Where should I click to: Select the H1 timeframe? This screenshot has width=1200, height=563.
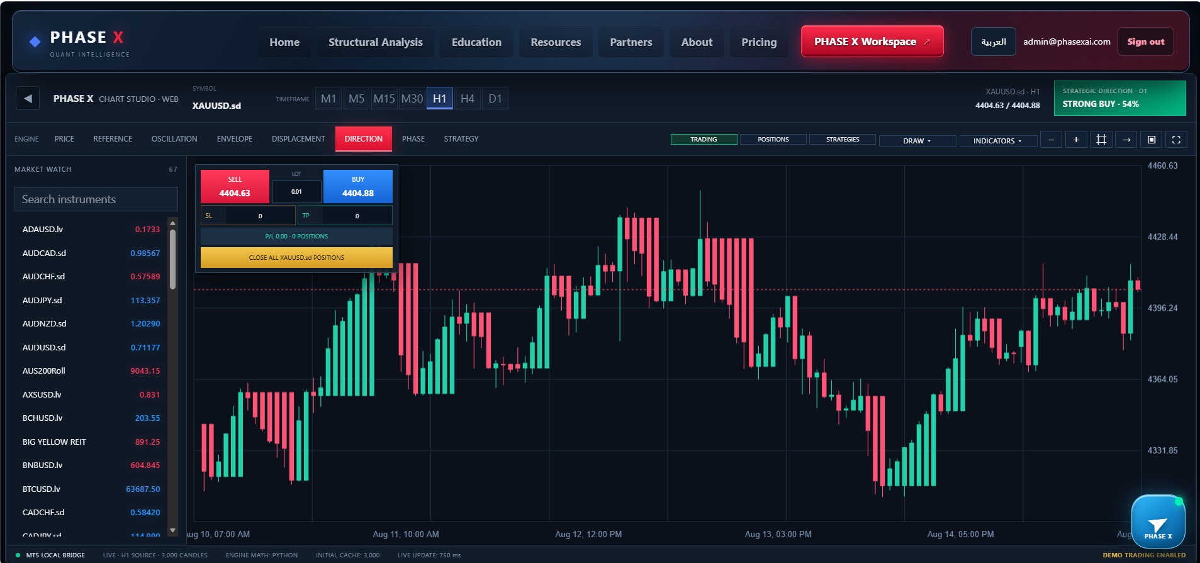pyautogui.click(x=440, y=99)
